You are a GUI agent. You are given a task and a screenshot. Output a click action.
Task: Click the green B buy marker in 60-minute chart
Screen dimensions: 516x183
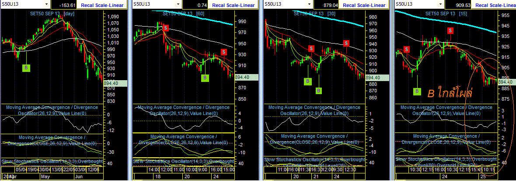tap(205, 78)
